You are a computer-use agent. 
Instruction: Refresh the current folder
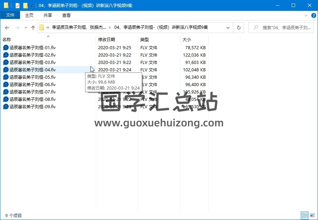click(239, 27)
